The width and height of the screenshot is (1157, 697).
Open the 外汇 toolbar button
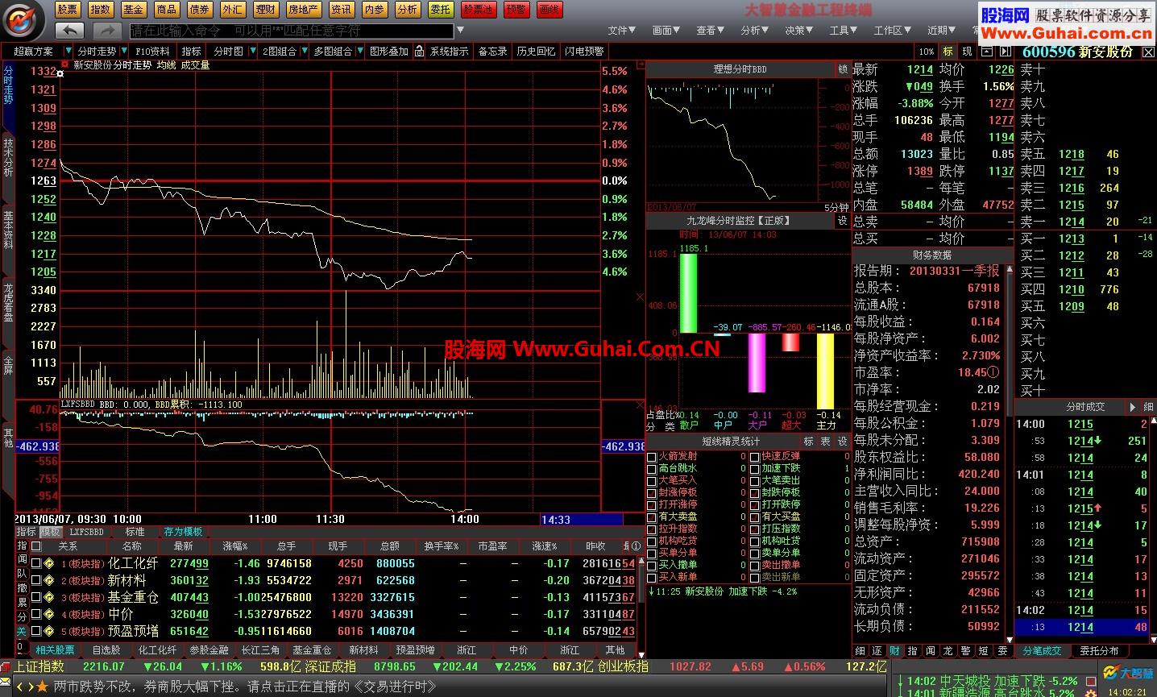(x=232, y=10)
